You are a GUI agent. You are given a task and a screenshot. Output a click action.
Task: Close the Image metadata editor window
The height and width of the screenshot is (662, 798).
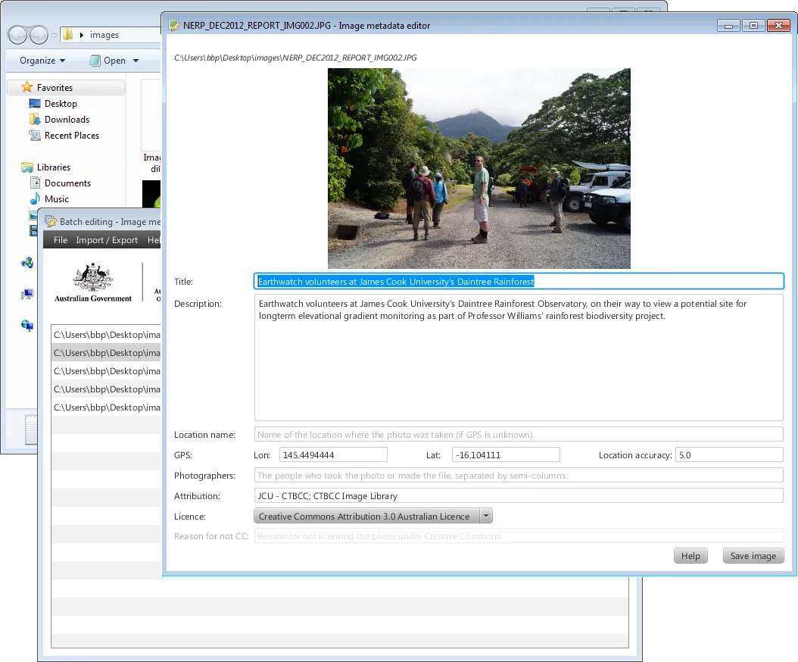[x=778, y=26]
